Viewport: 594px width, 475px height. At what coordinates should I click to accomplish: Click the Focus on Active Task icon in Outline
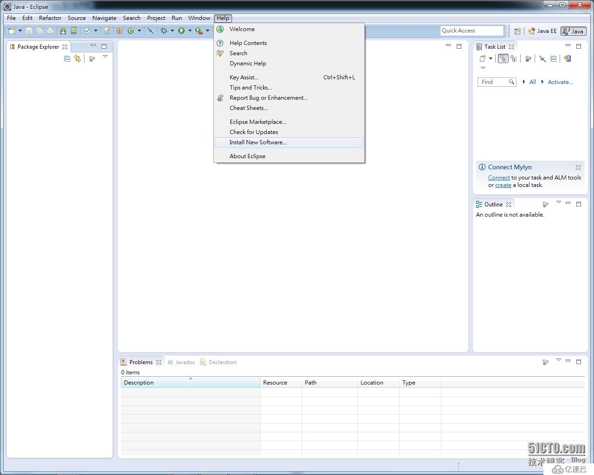[x=546, y=204]
